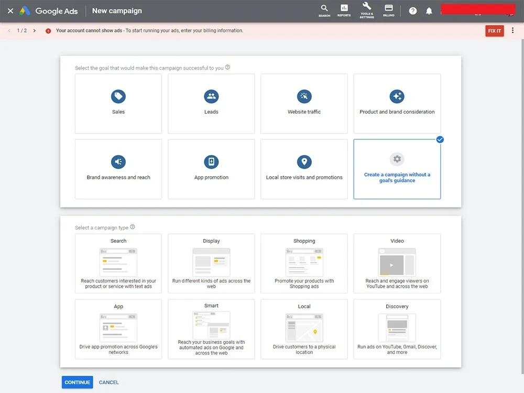This screenshot has width=524, height=393.
Task: Click the 'Sales' goal label
Action: [x=118, y=112]
